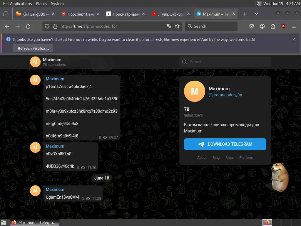Viewport: 301px width, 226px height.
Task: Open the Blog footer link
Action: [x=216, y=158]
